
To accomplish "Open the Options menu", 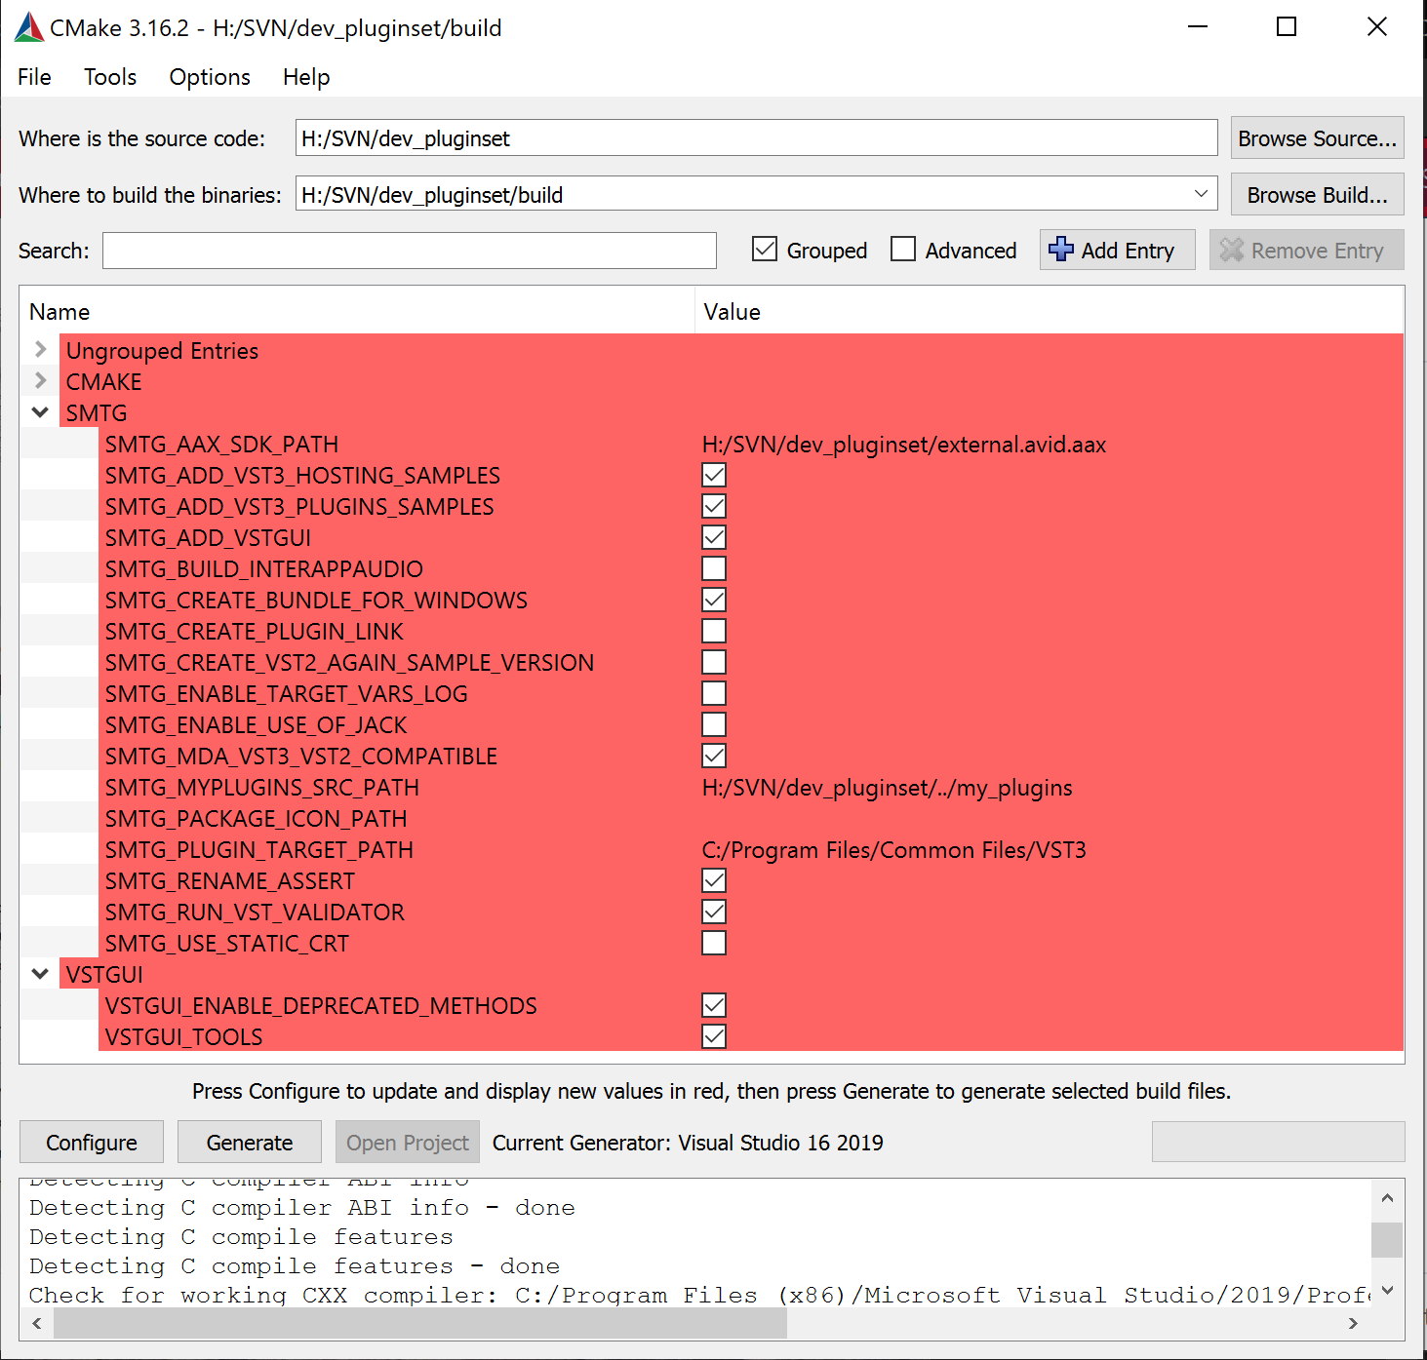I will (210, 77).
